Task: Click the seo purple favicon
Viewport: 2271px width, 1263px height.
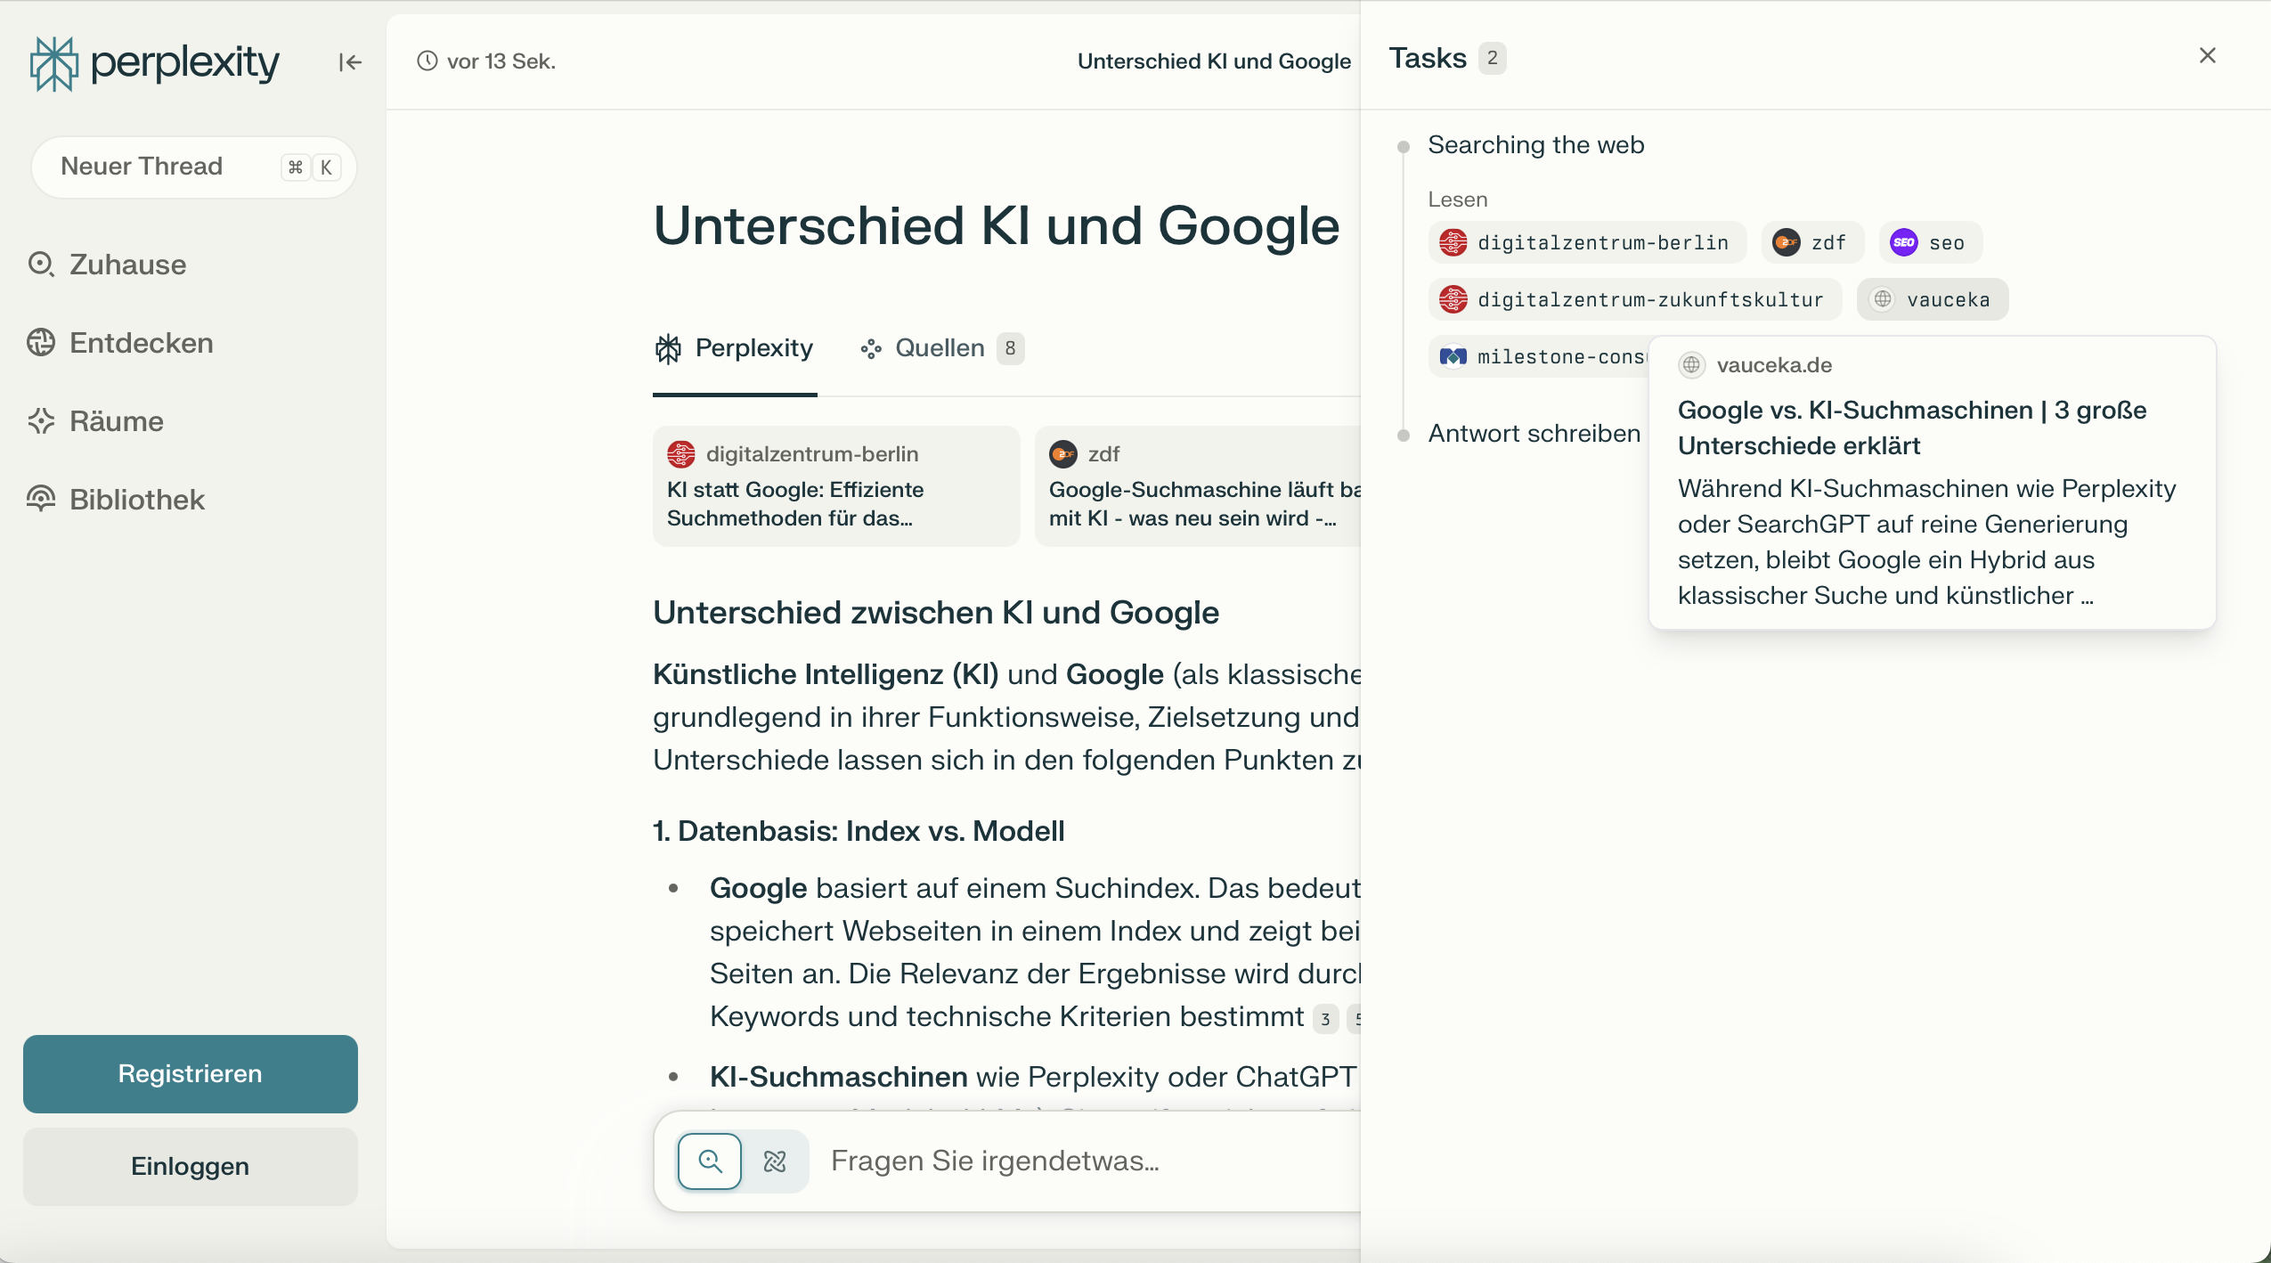Action: click(1904, 242)
